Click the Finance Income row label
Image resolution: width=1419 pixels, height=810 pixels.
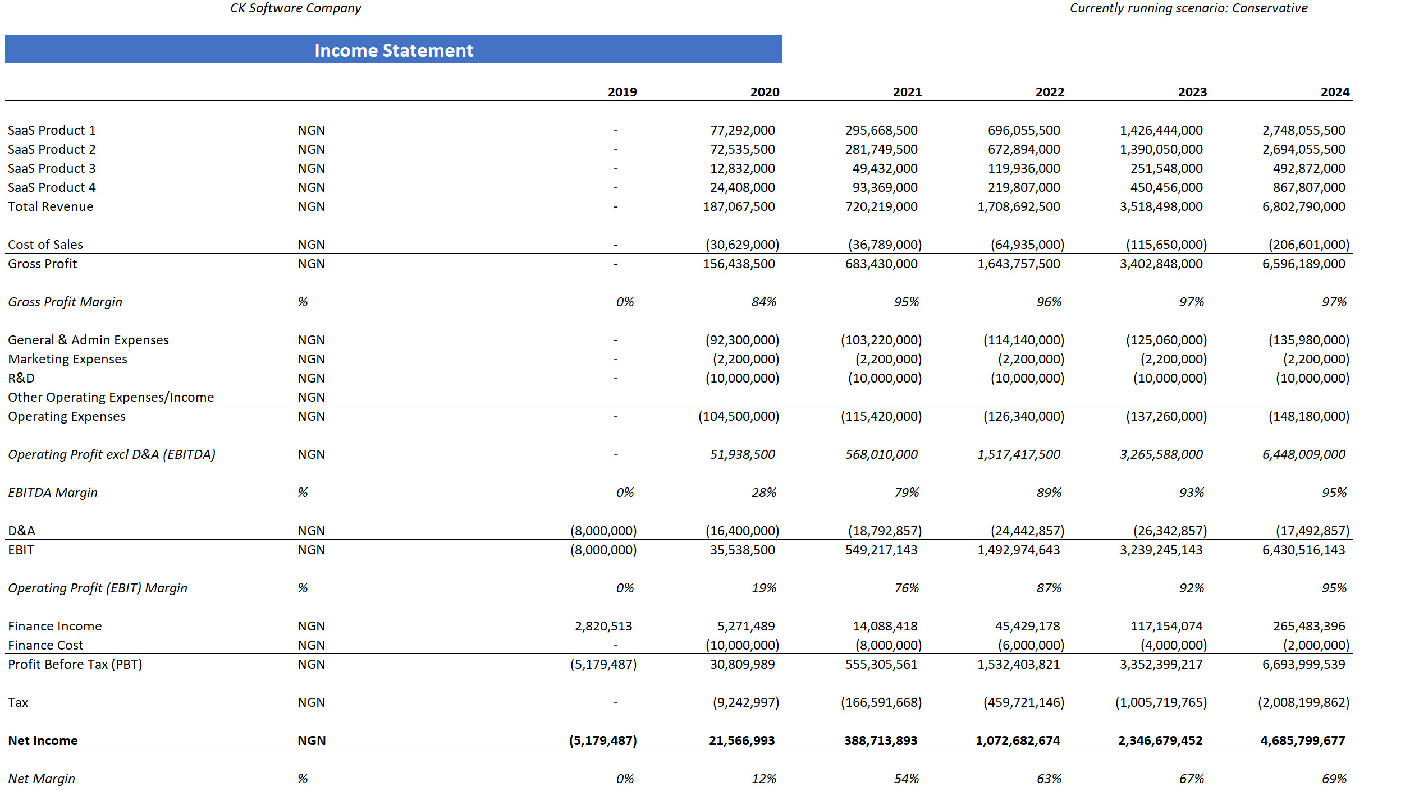54,626
